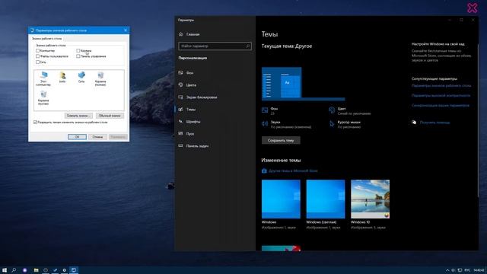Open the Шрифты fonts sidebar icon
The image size is (487, 274).
(x=181, y=122)
